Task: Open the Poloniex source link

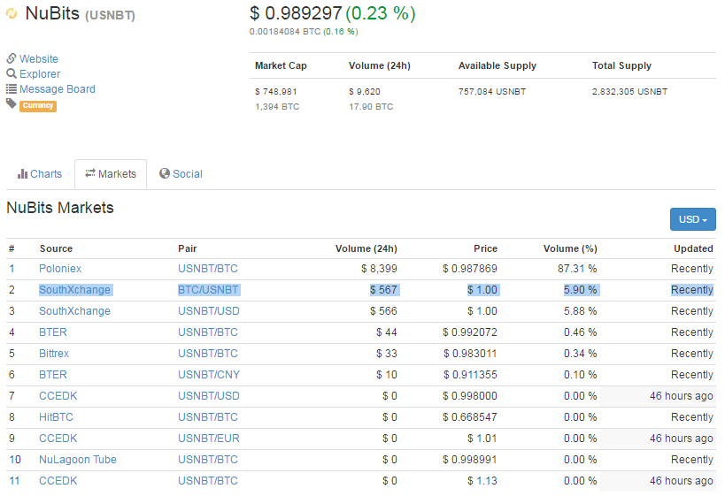Action: point(60,268)
